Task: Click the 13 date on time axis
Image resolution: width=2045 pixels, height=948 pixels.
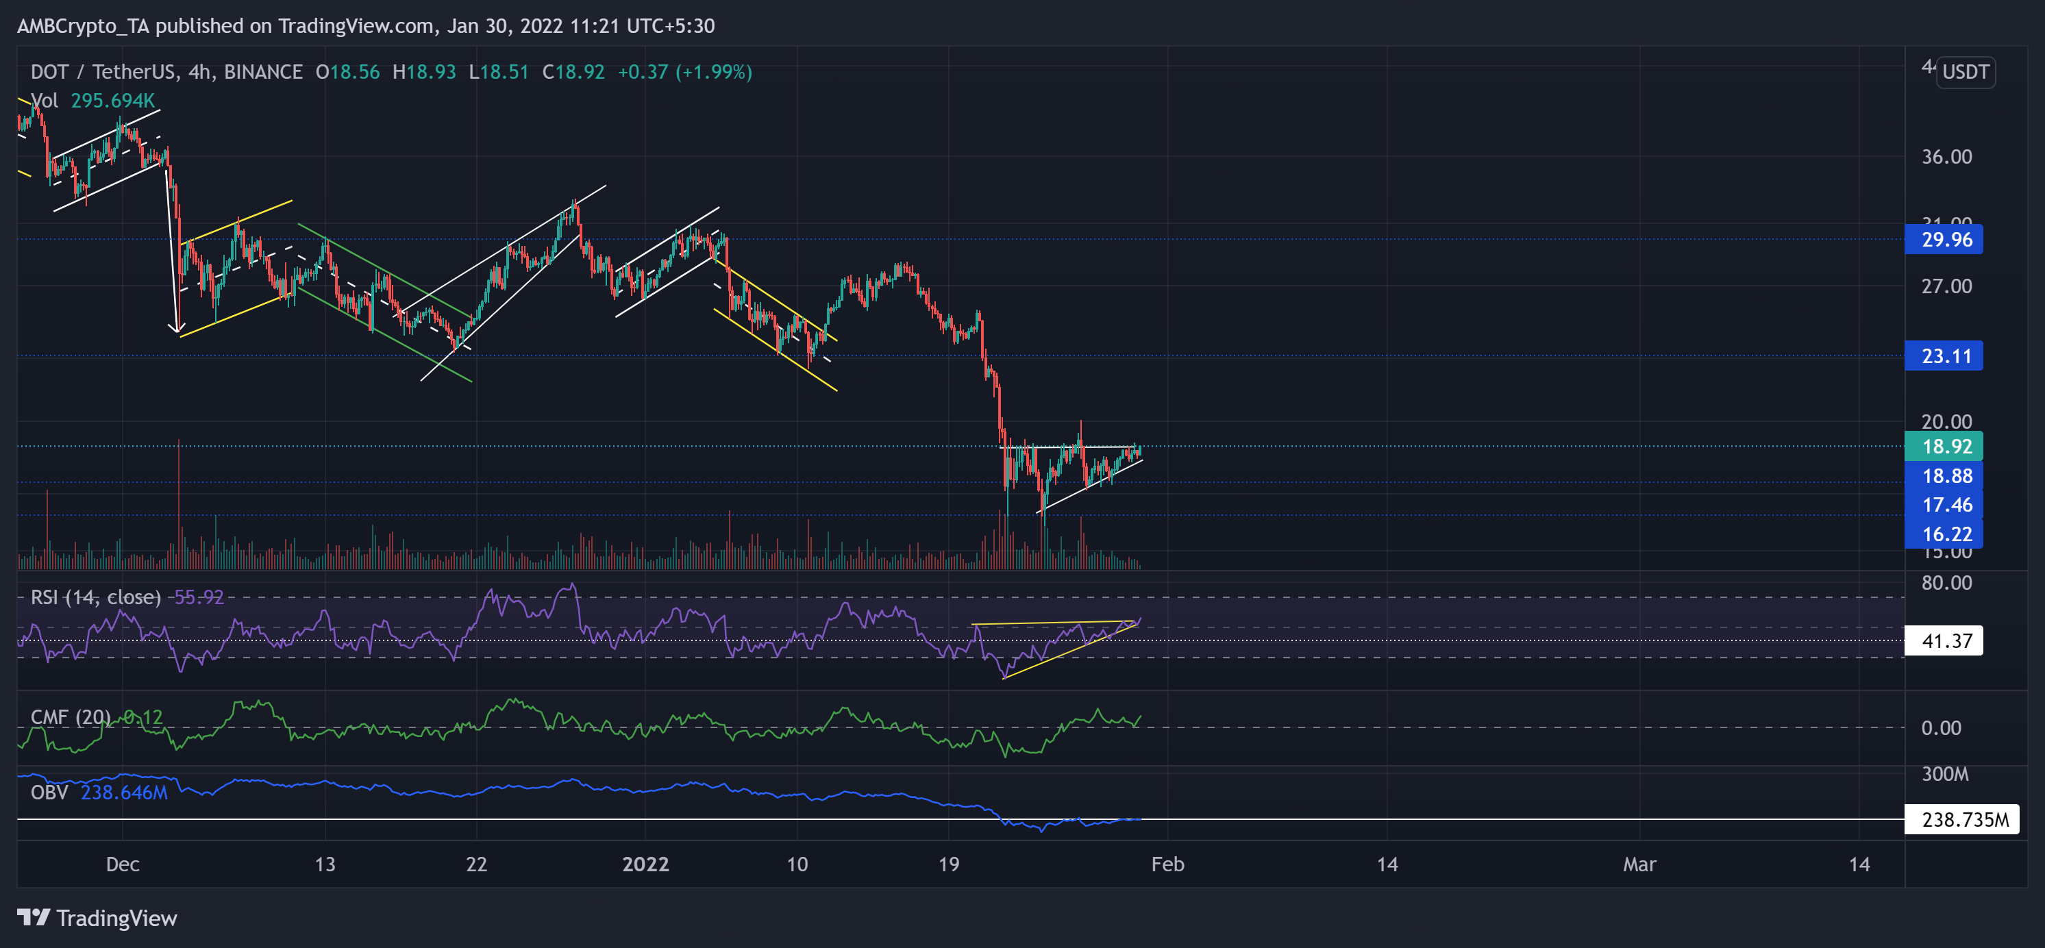Action: (325, 864)
